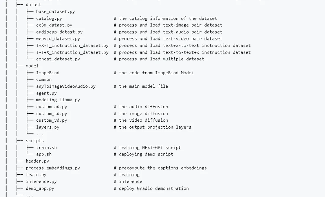This screenshot has width=325, height=197.
Task: Select cc3m_datast.py file name
Action: pyautogui.click(x=54, y=25)
